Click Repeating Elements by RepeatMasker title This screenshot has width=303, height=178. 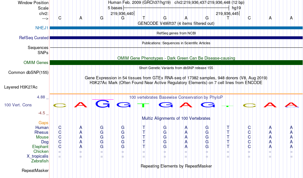click(x=176, y=166)
